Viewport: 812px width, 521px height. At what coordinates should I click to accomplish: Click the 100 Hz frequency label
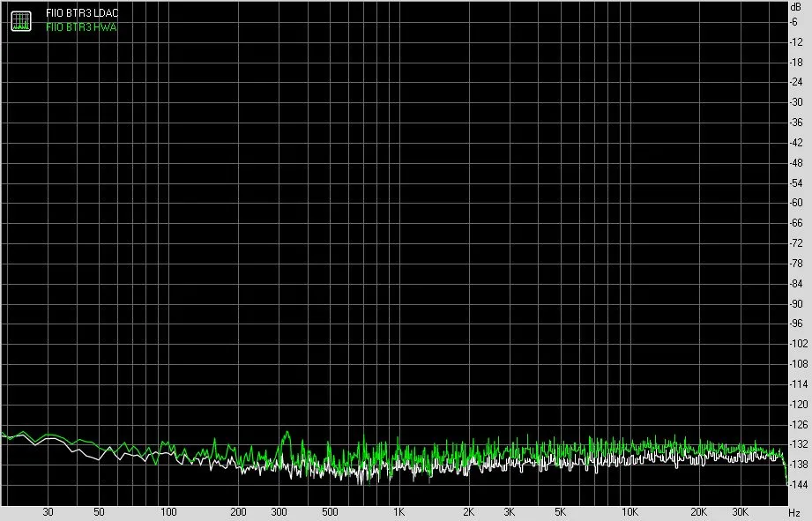pos(168,512)
